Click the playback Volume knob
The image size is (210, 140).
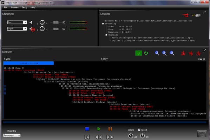[131, 136]
